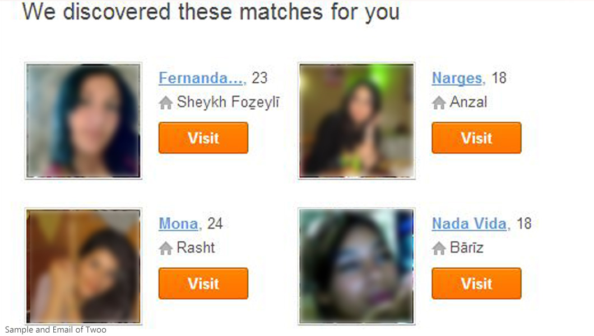Screen dimensions: 594x336
Task: Click the Visit button under Narges
Action: pos(476,138)
